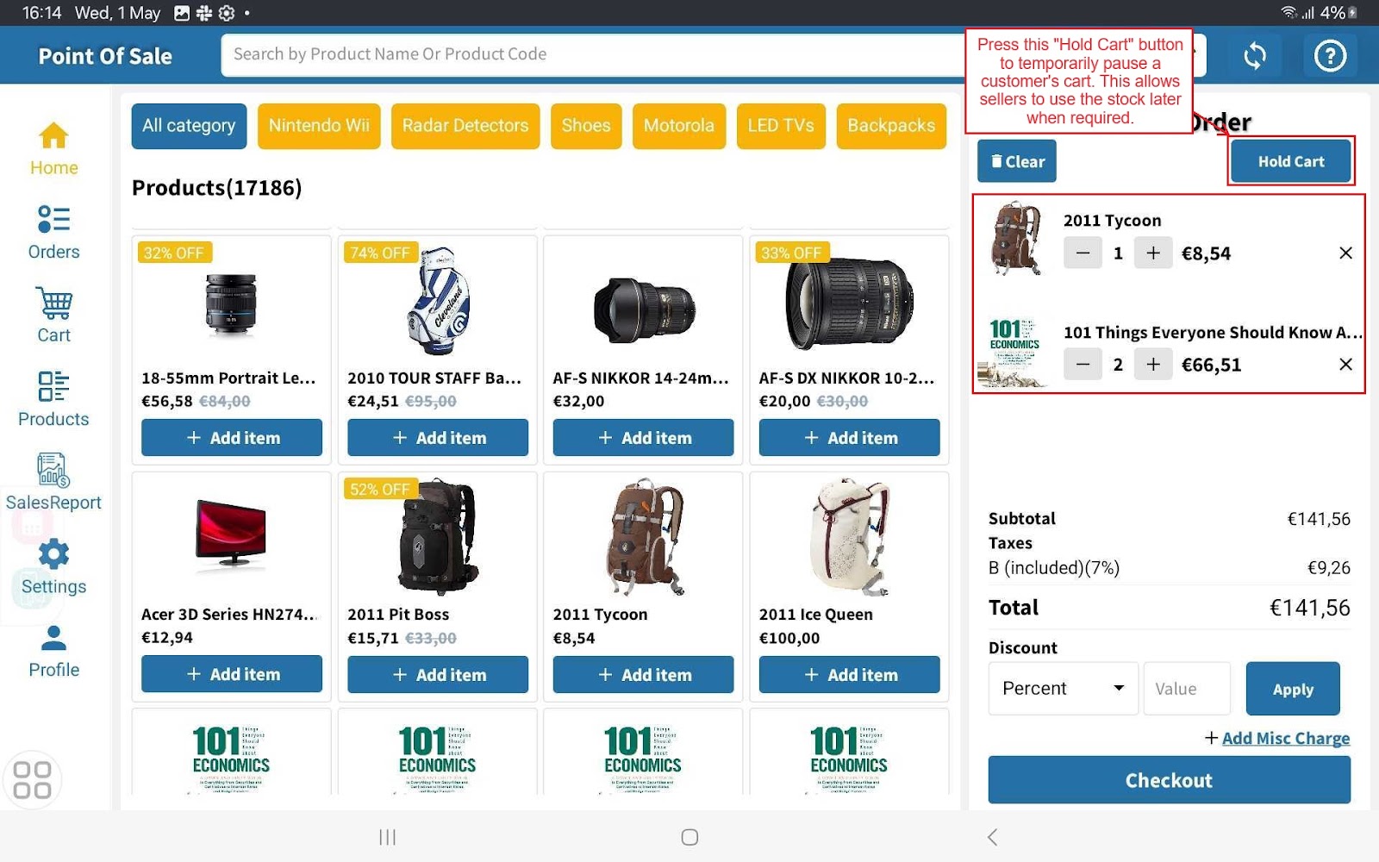Open the Products sidebar icon
Viewport: 1379px width, 862px height.
tap(53, 387)
